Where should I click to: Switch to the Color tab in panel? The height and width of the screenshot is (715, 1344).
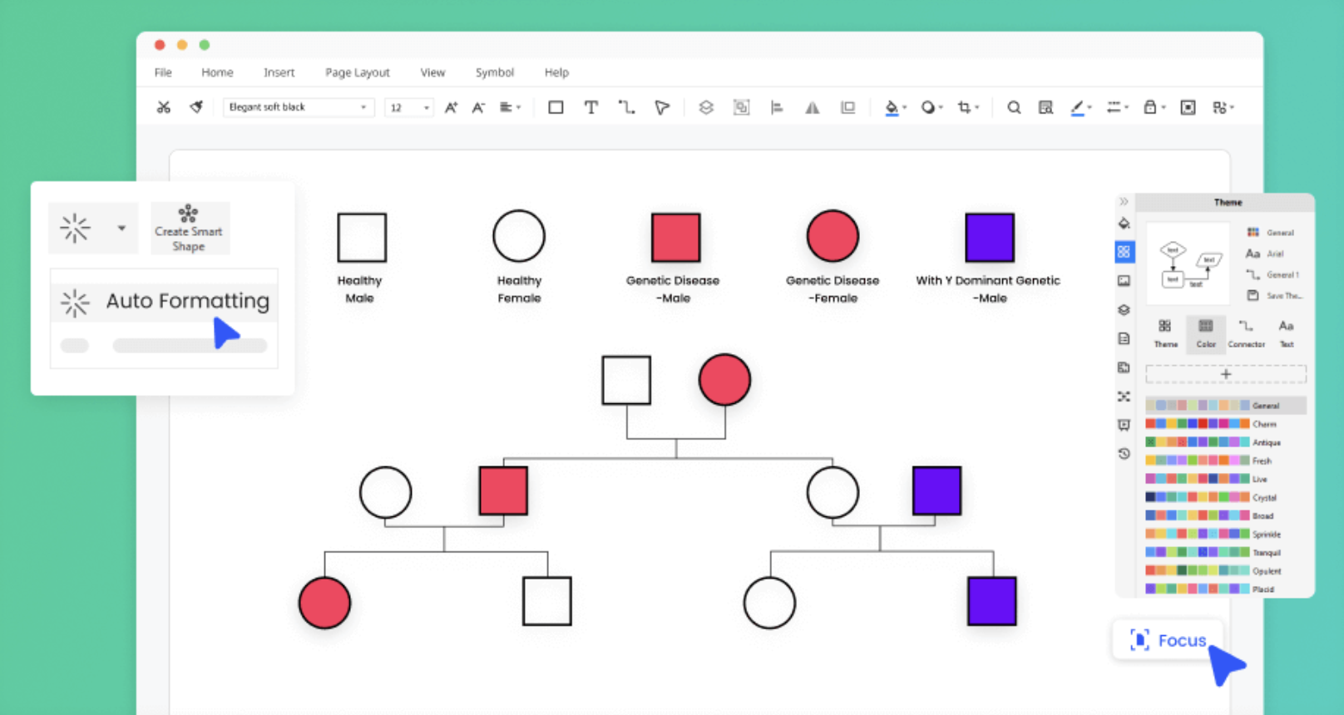pos(1206,333)
